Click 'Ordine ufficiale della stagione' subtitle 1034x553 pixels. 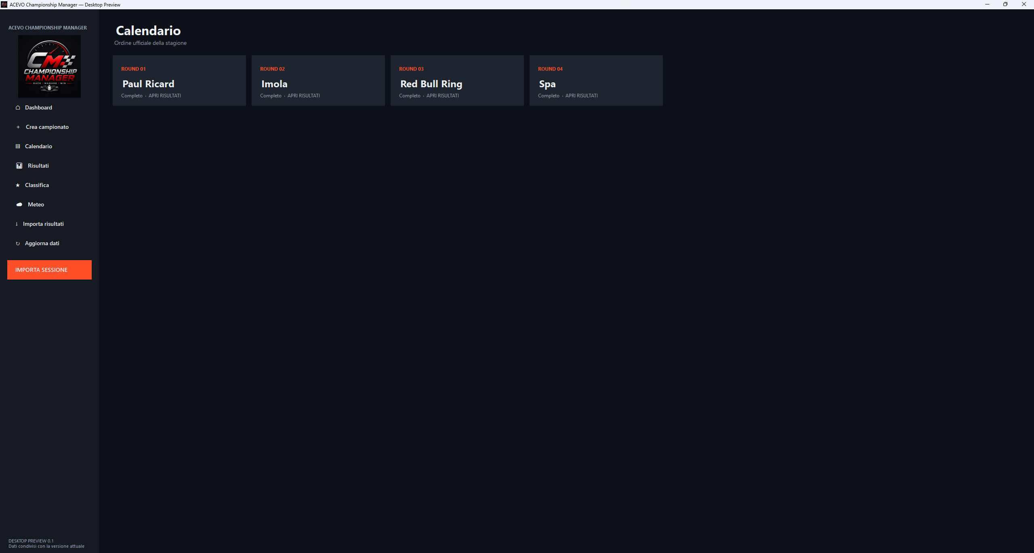click(x=150, y=43)
